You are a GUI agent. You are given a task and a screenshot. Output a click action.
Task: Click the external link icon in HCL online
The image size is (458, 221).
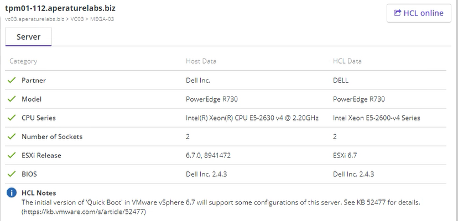(x=397, y=13)
